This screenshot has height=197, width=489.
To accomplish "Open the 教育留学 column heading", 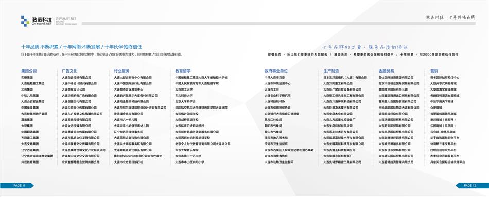I will pos(183,71).
